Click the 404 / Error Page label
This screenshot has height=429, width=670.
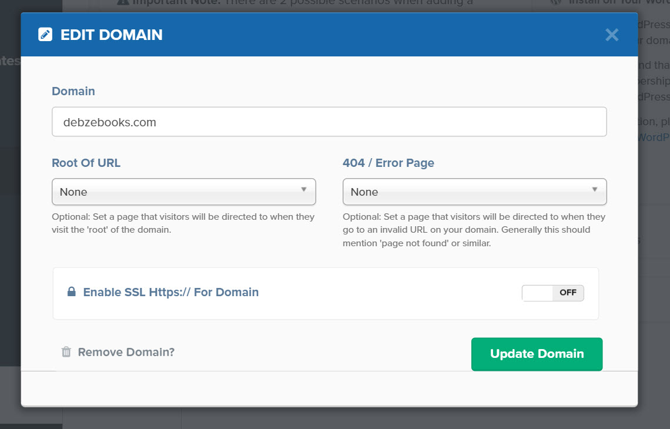(x=388, y=163)
